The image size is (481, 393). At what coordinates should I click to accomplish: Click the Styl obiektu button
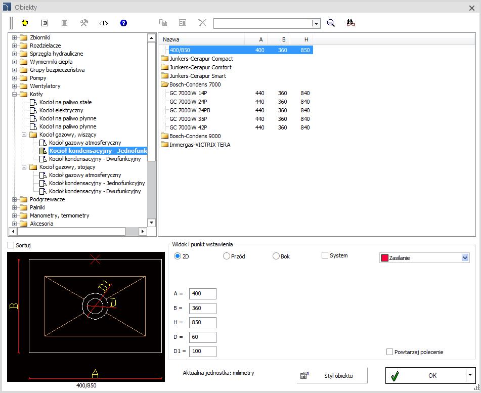332,375
